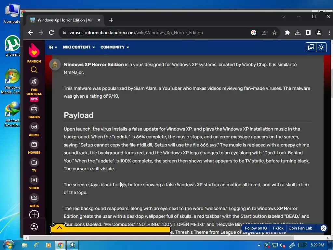The image size is (333, 250).
Task: Open media player taskbar icon
Action: pyautogui.click(x=48, y=245)
